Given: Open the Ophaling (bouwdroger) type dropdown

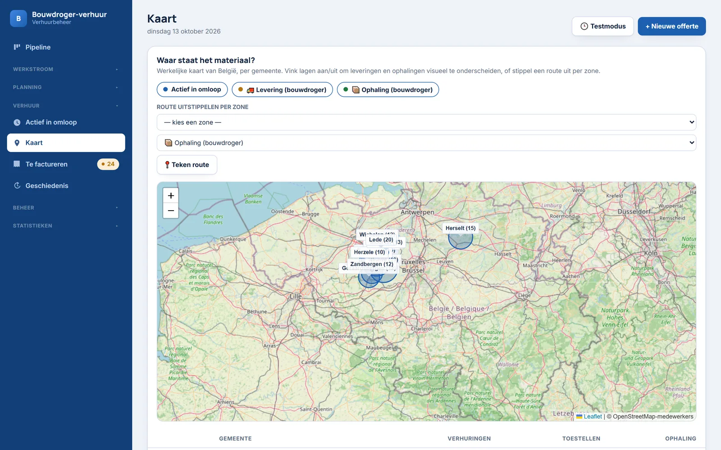Looking at the screenshot, I should (426, 143).
